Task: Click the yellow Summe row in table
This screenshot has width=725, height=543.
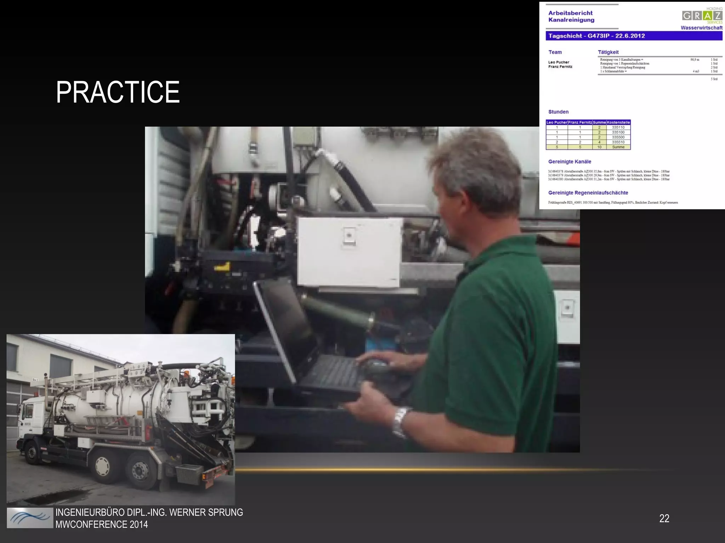Action: tap(588, 147)
